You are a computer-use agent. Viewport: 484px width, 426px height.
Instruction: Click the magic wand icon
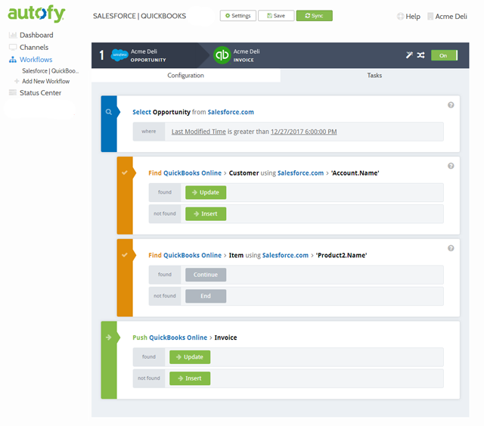click(409, 55)
